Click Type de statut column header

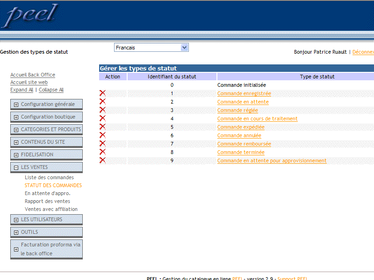coord(317,77)
